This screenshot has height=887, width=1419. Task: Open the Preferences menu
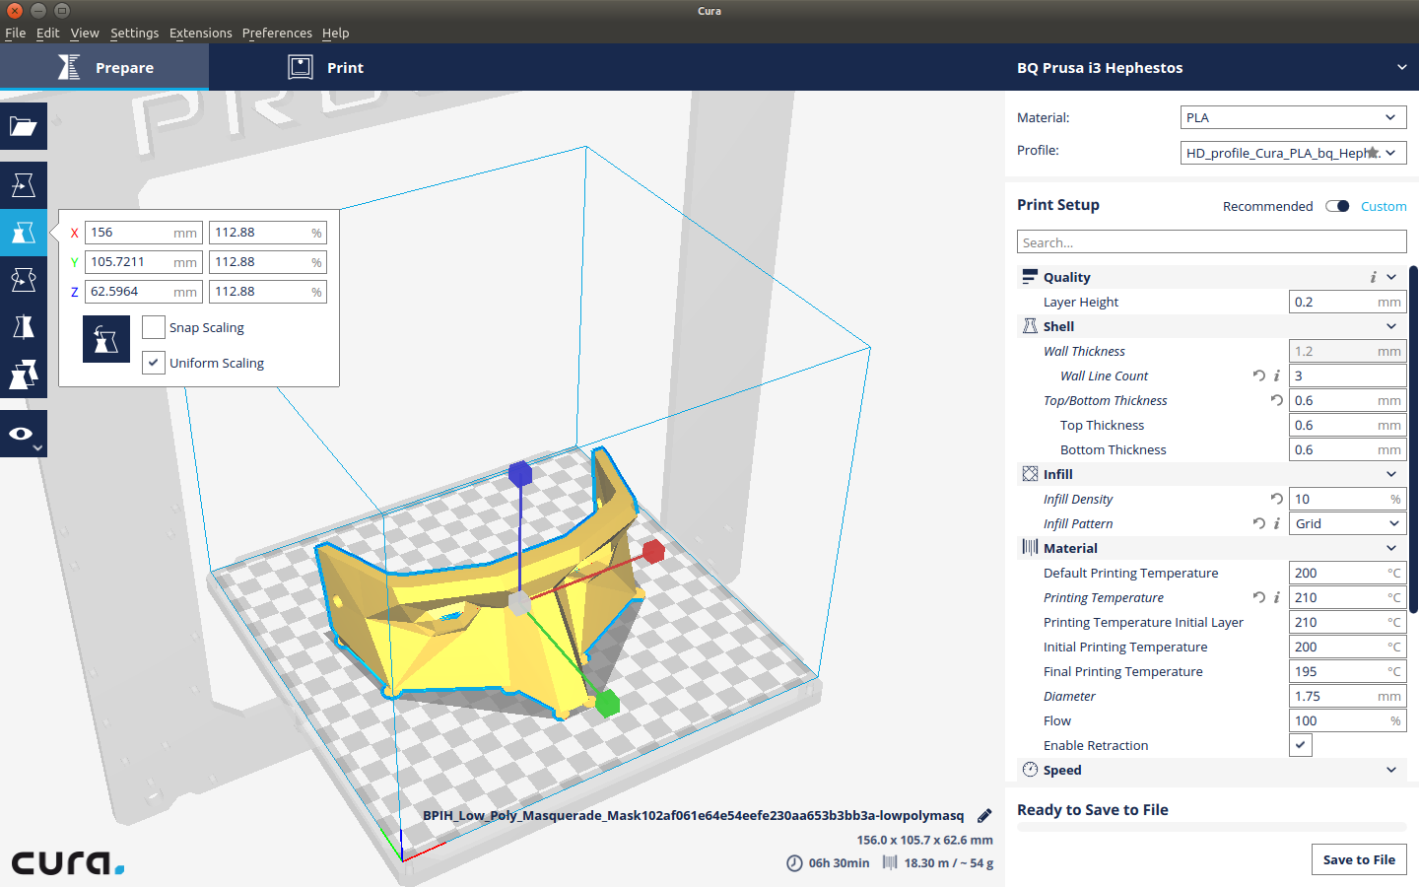coord(277,33)
